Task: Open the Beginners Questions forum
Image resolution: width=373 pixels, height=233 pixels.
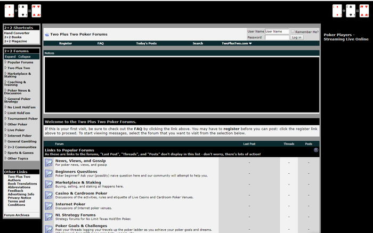Action: (x=76, y=172)
